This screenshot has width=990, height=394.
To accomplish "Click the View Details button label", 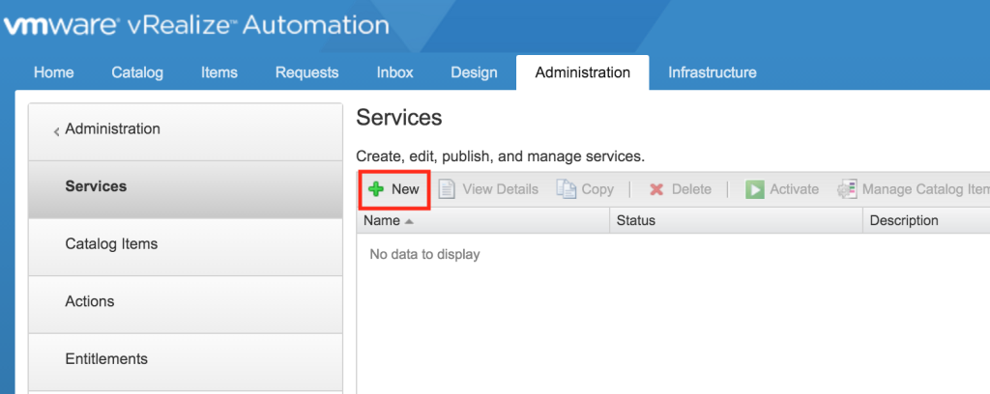I will pos(500,189).
